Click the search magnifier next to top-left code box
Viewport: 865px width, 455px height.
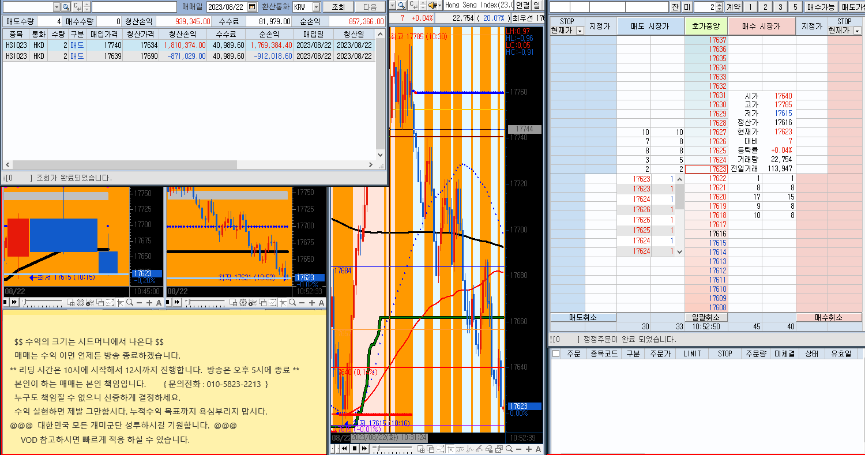[66, 7]
